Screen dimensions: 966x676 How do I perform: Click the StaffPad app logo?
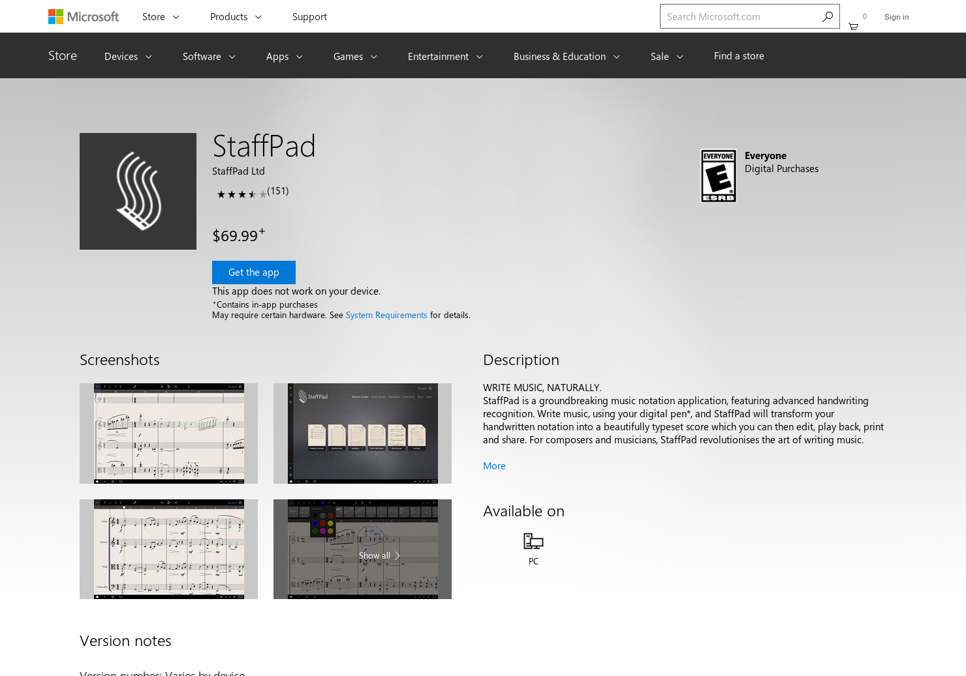tap(138, 191)
